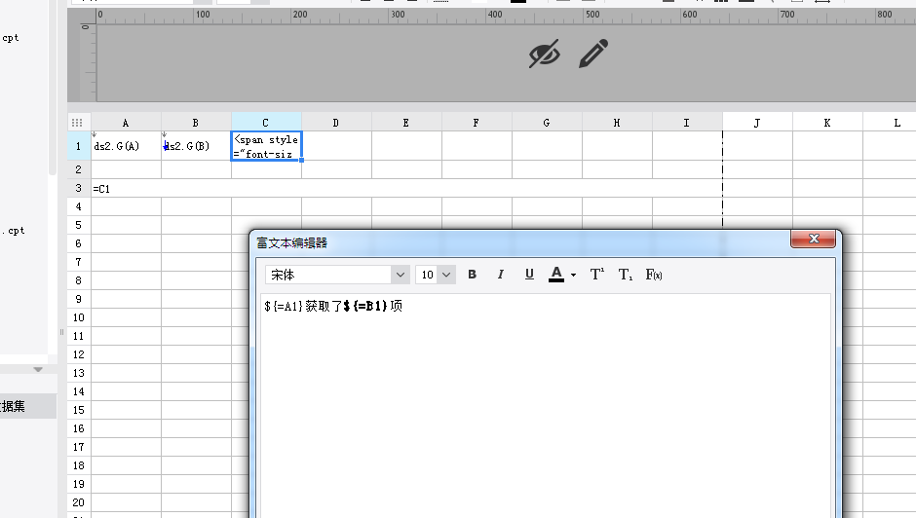Screen dimensions: 916x518
Task: Toggle the hidden-eye icon in header area
Action: pyautogui.click(x=545, y=54)
